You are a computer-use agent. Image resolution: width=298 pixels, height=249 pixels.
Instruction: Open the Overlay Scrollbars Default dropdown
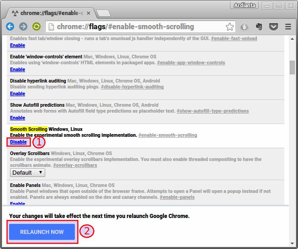click(x=27, y=173)
